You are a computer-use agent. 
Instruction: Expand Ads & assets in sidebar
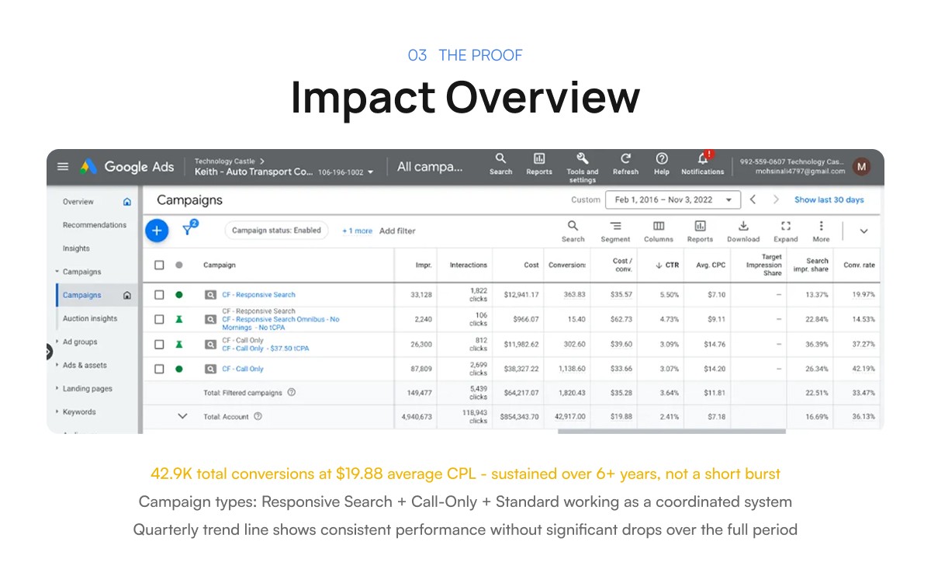tap(57, 365)
